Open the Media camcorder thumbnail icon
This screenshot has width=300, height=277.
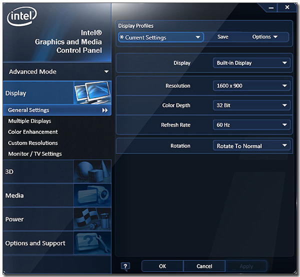(x=92, y=195)
